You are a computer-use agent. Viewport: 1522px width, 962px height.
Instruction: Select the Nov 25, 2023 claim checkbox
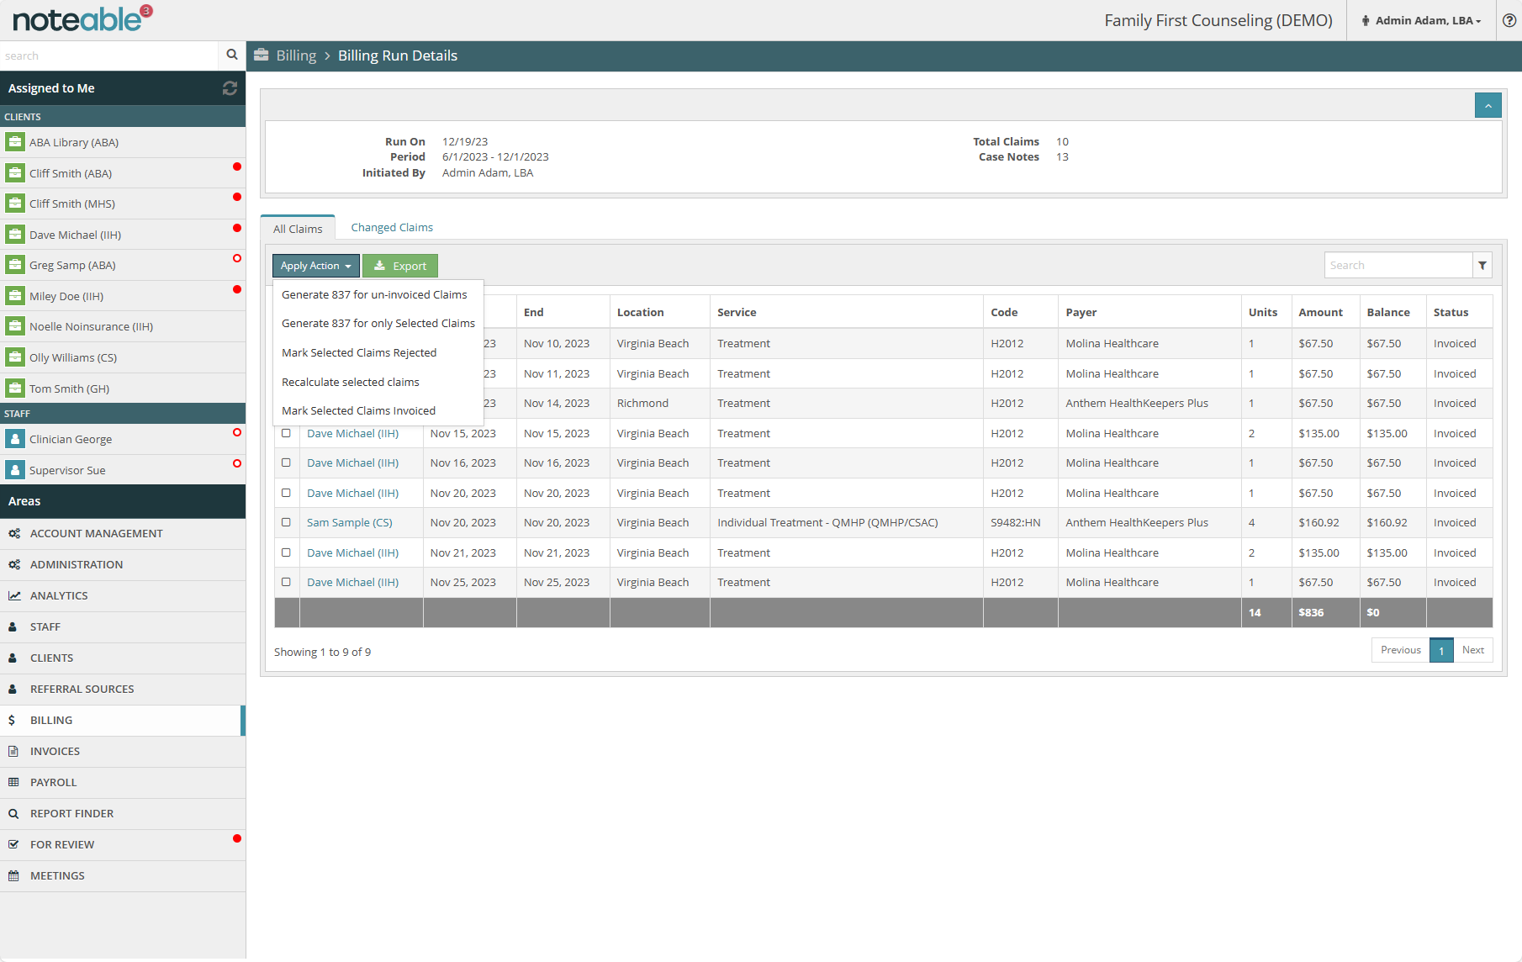pos(286,582)
